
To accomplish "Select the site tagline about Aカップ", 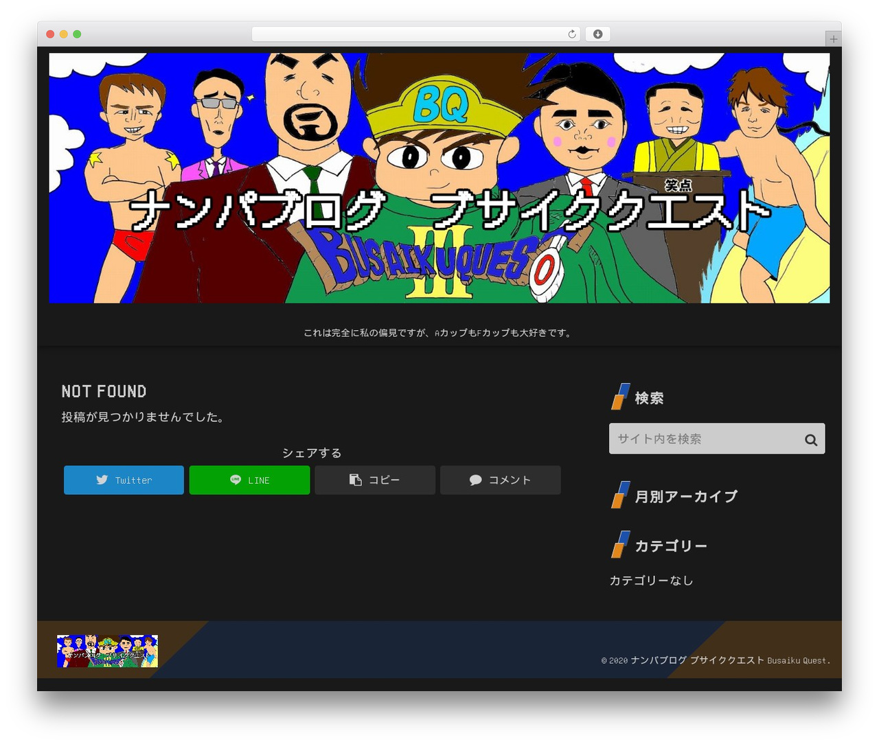I will (x=439, y=333).
